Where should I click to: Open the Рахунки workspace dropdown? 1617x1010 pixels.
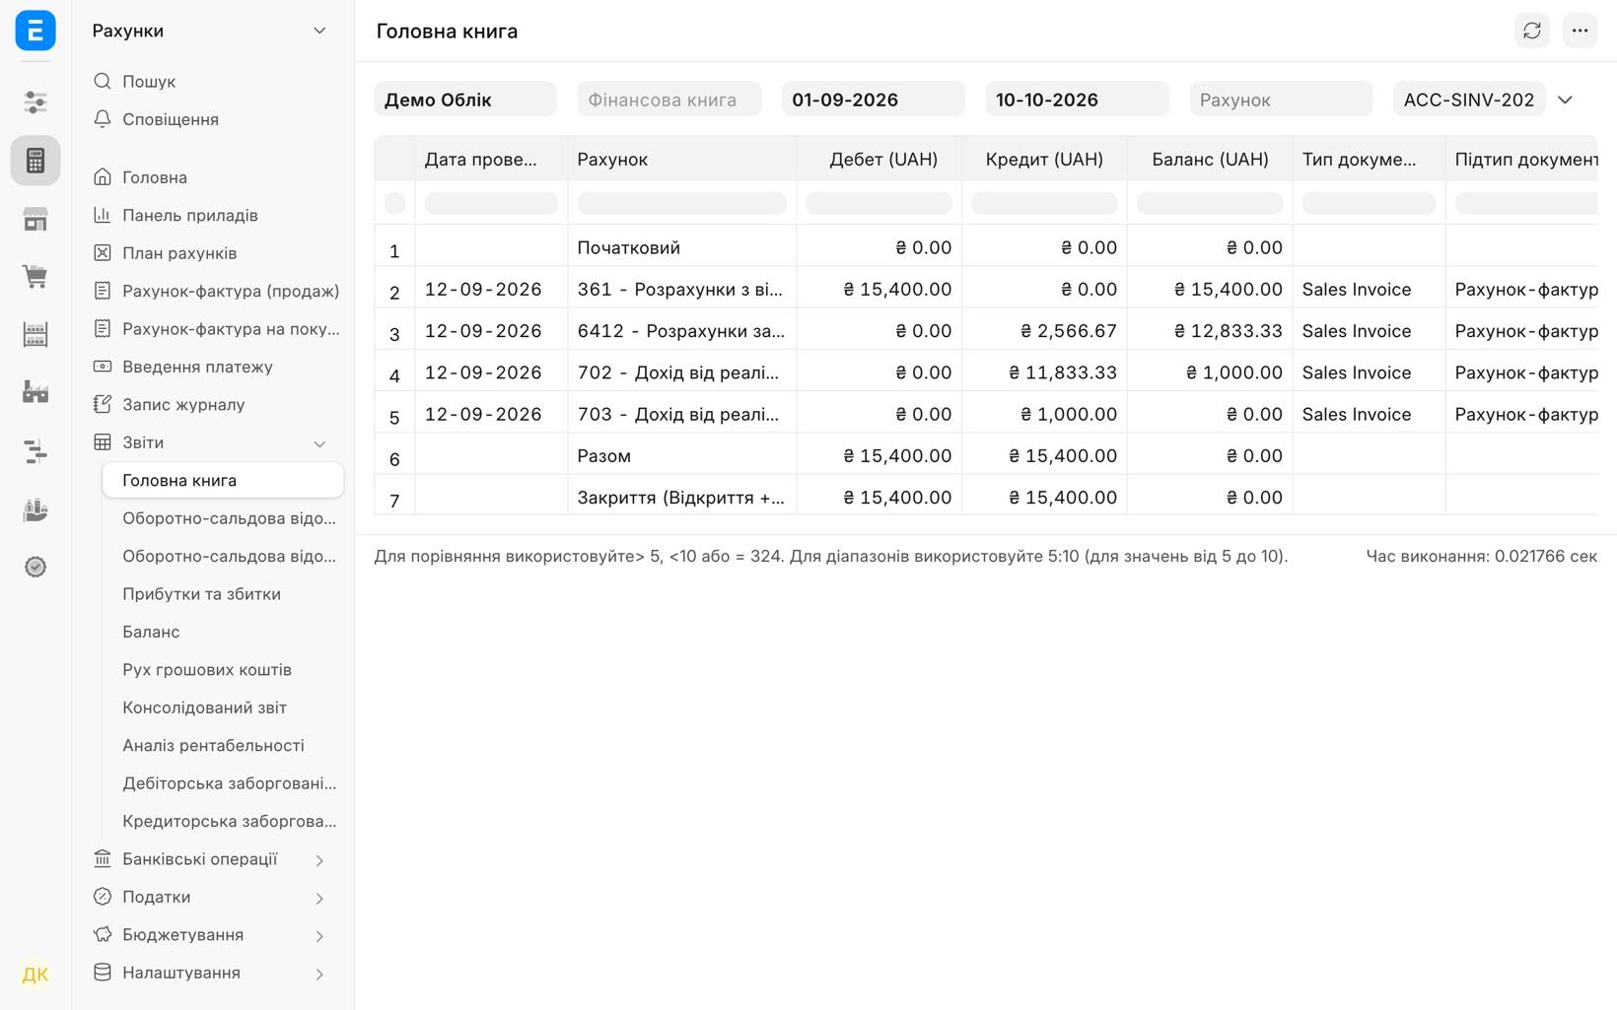coord(210,31)
